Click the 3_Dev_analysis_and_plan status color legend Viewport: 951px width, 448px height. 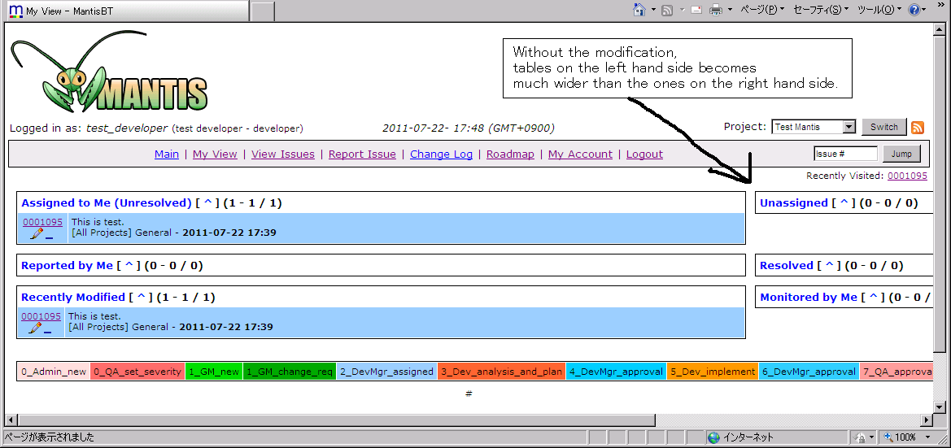tap(501, 372)
